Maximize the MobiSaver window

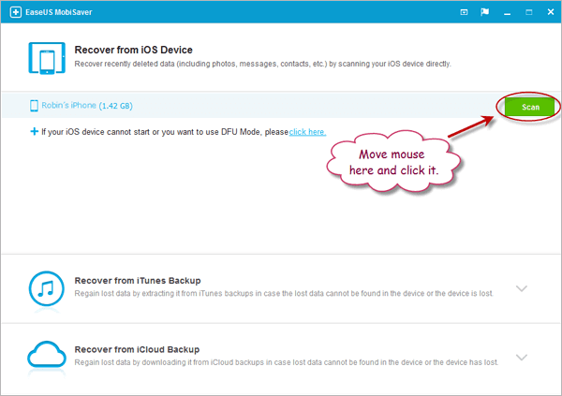(527, 13)
